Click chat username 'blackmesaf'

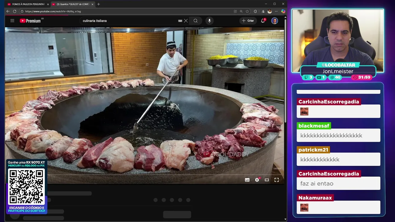314,126
